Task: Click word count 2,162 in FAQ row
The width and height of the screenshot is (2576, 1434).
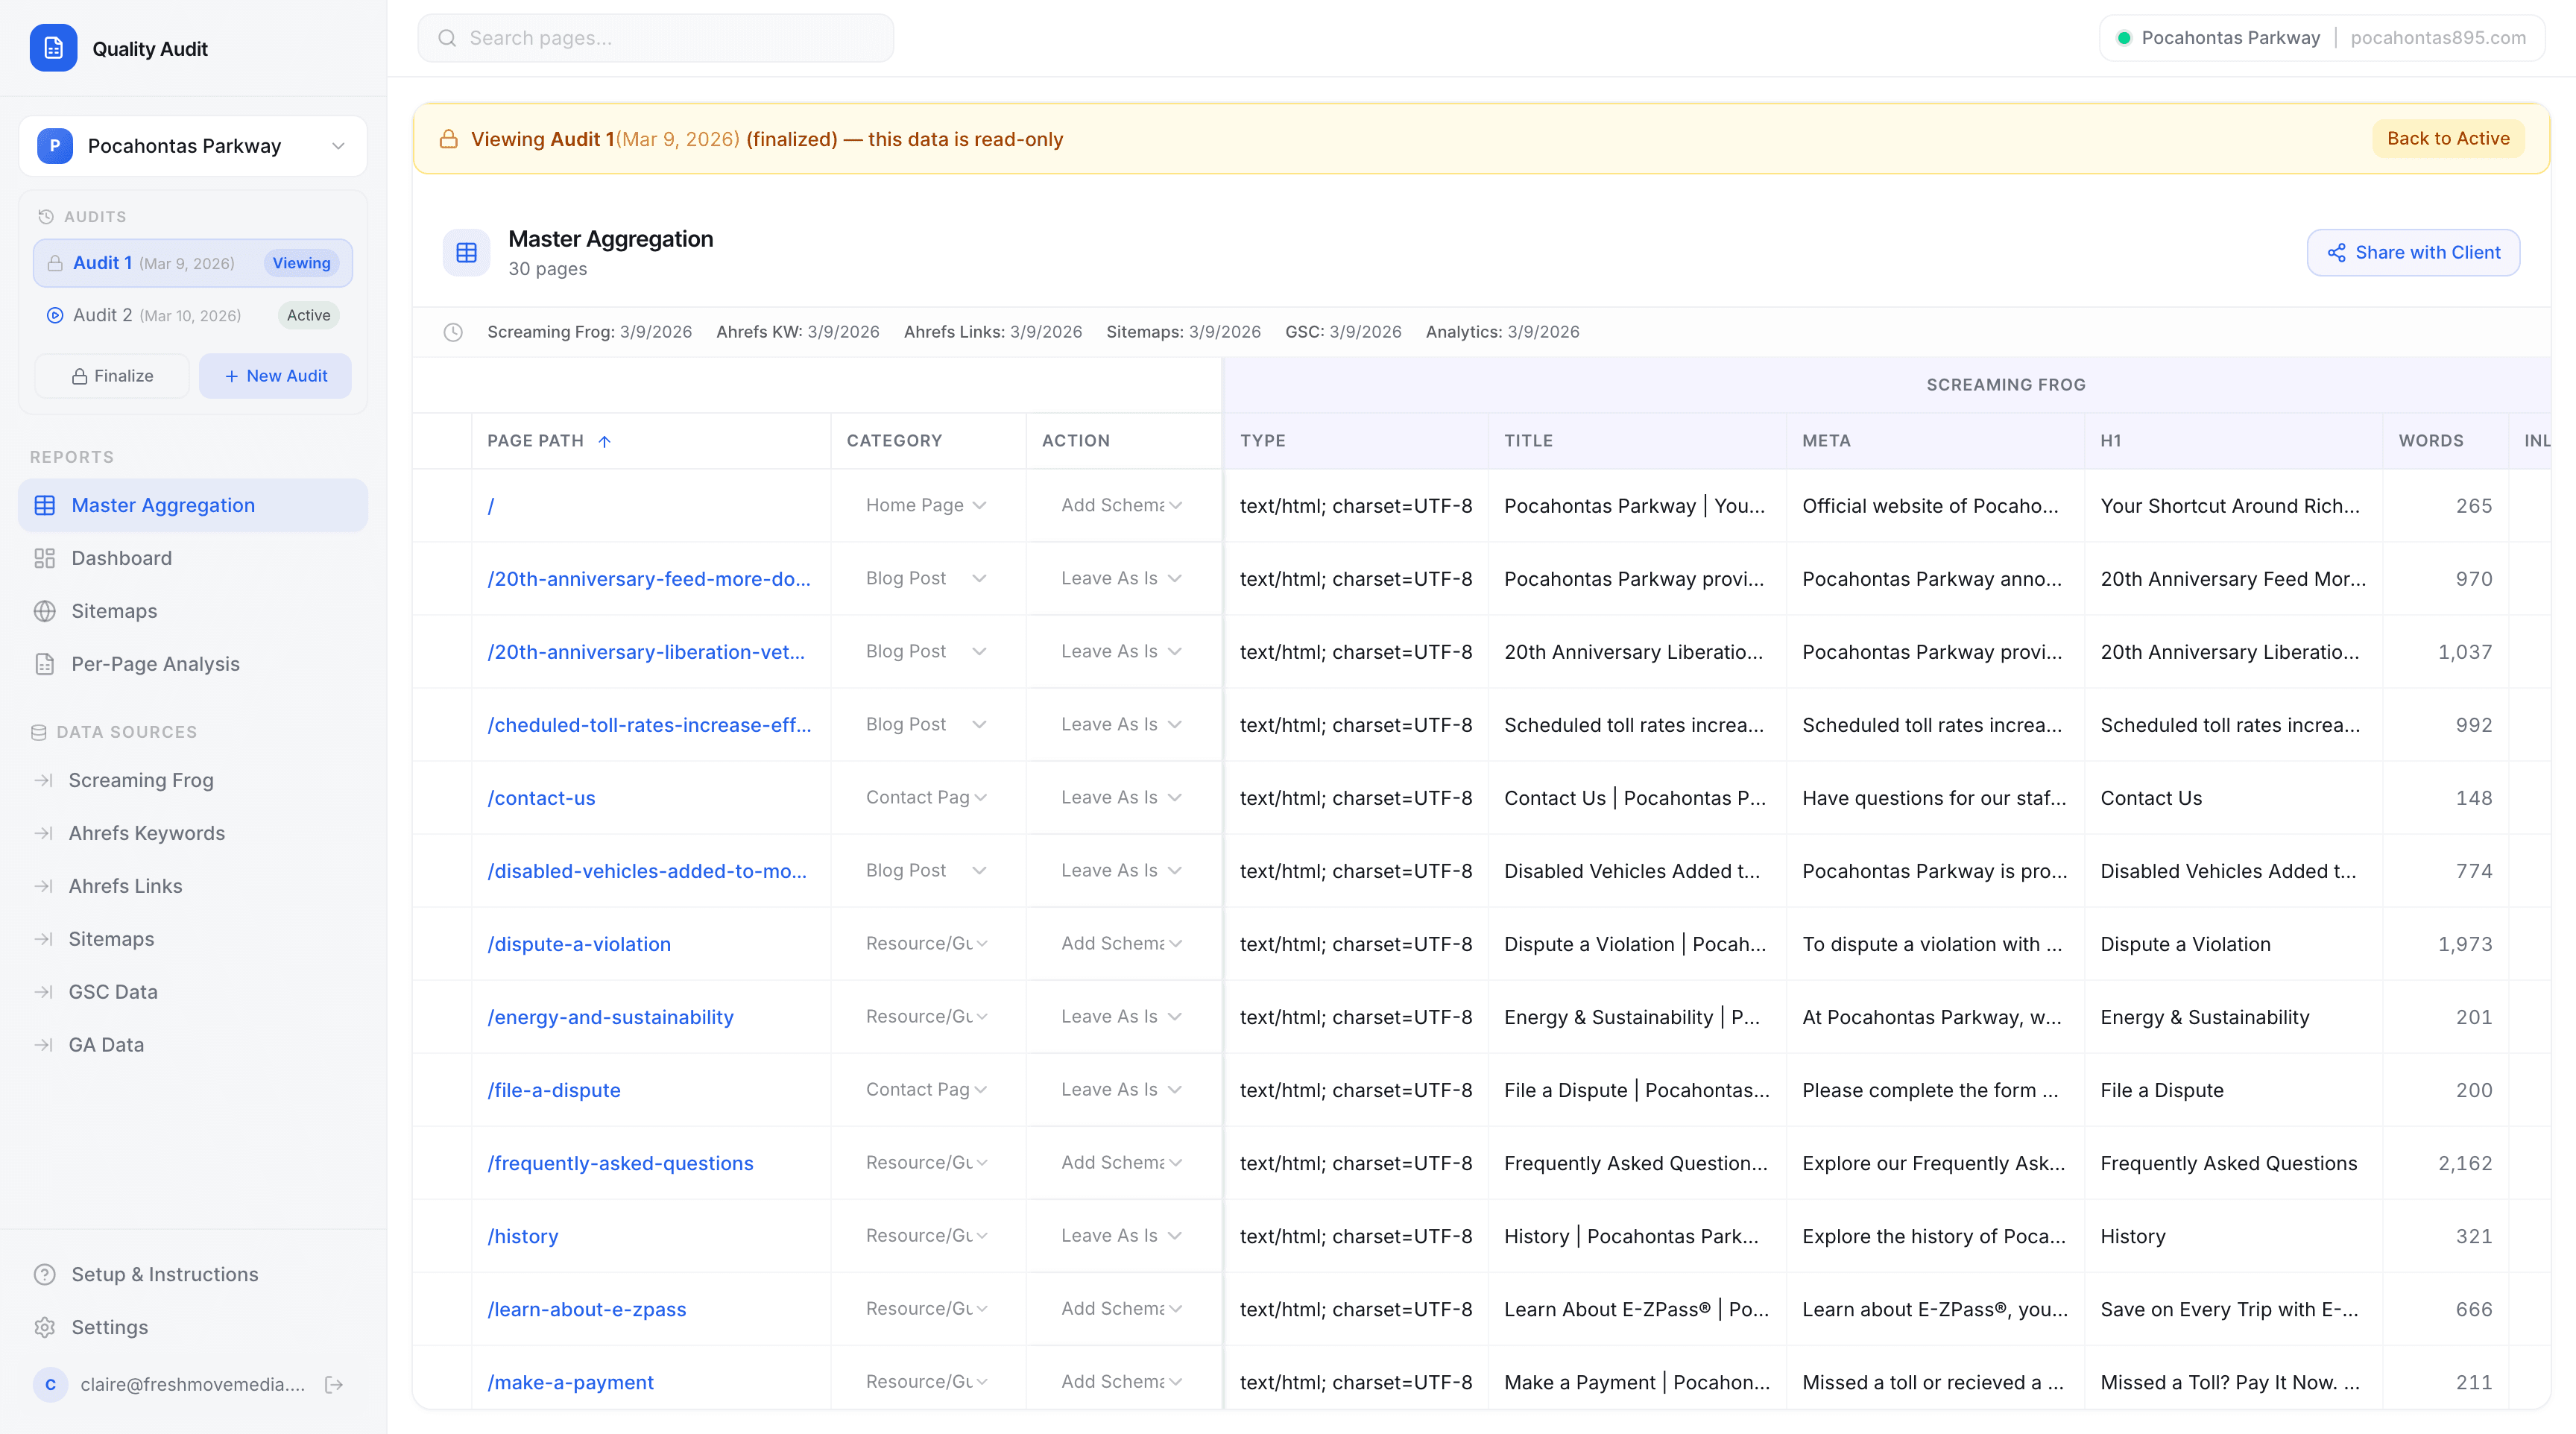Action: pos(2465,1163)
